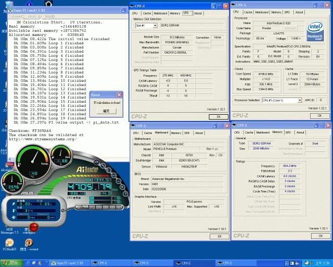Confirm the PI calculation done dialog
This screenshot has height=267, width=333.
click(x=106, y=111)
